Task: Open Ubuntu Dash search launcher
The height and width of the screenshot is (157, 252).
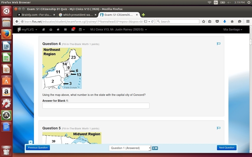Action: point(6,11)
